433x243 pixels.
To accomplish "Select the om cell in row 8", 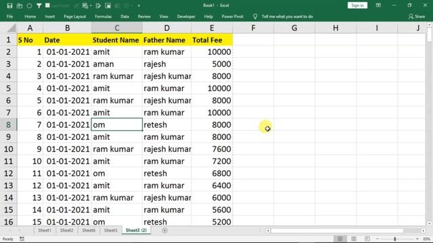I will (117, 125).
